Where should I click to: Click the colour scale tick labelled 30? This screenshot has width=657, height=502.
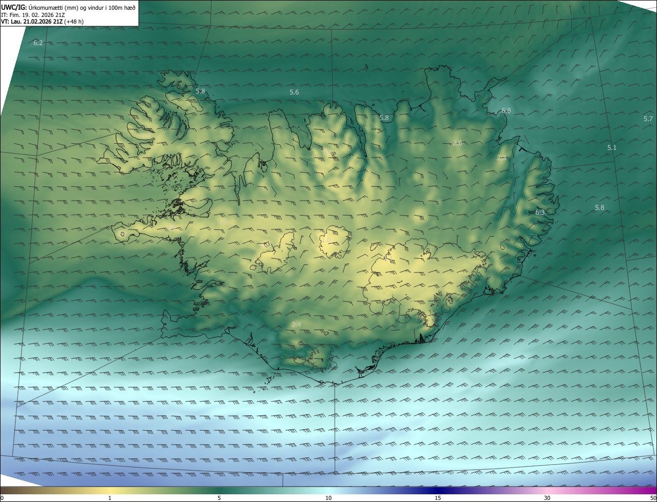[547, 498]
